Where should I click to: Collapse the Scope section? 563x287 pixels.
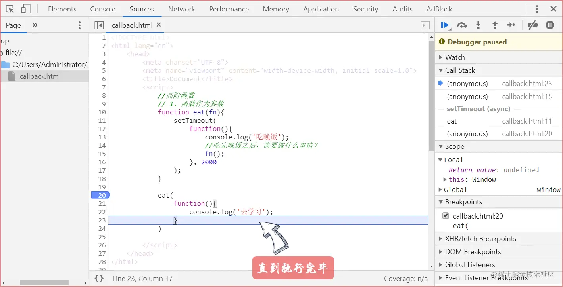point(499,146)
